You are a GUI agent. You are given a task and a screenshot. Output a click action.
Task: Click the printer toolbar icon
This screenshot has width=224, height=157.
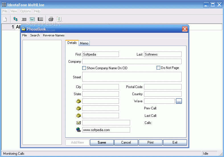pyautogui.click(x=51, y=19)
